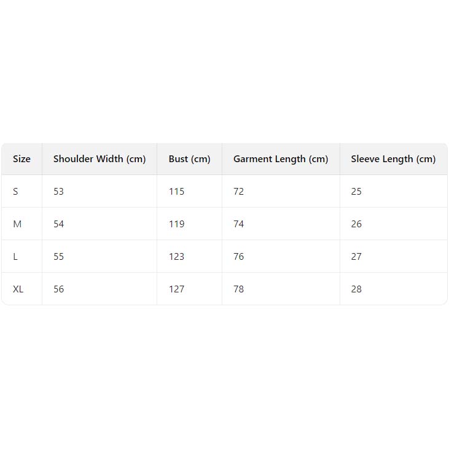Select garment length value 74
The height and width of the screenshot is (449, 449).
(x=238, y=224)
